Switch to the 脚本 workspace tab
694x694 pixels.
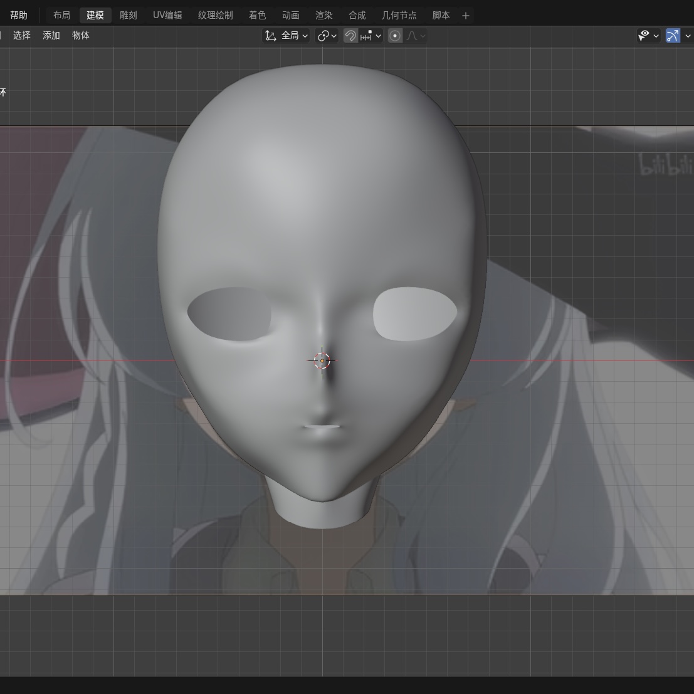440,16
